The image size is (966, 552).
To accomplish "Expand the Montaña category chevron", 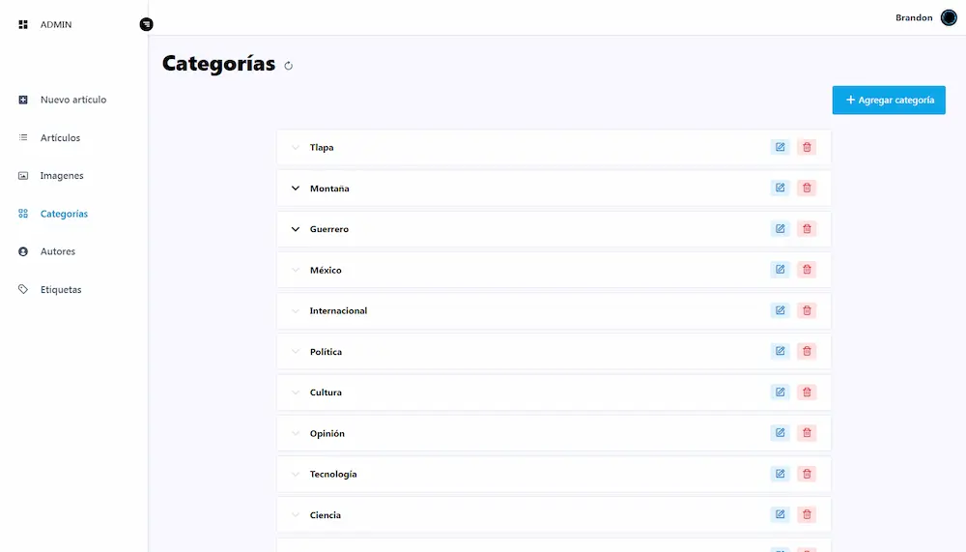I will tap(296, 189).
